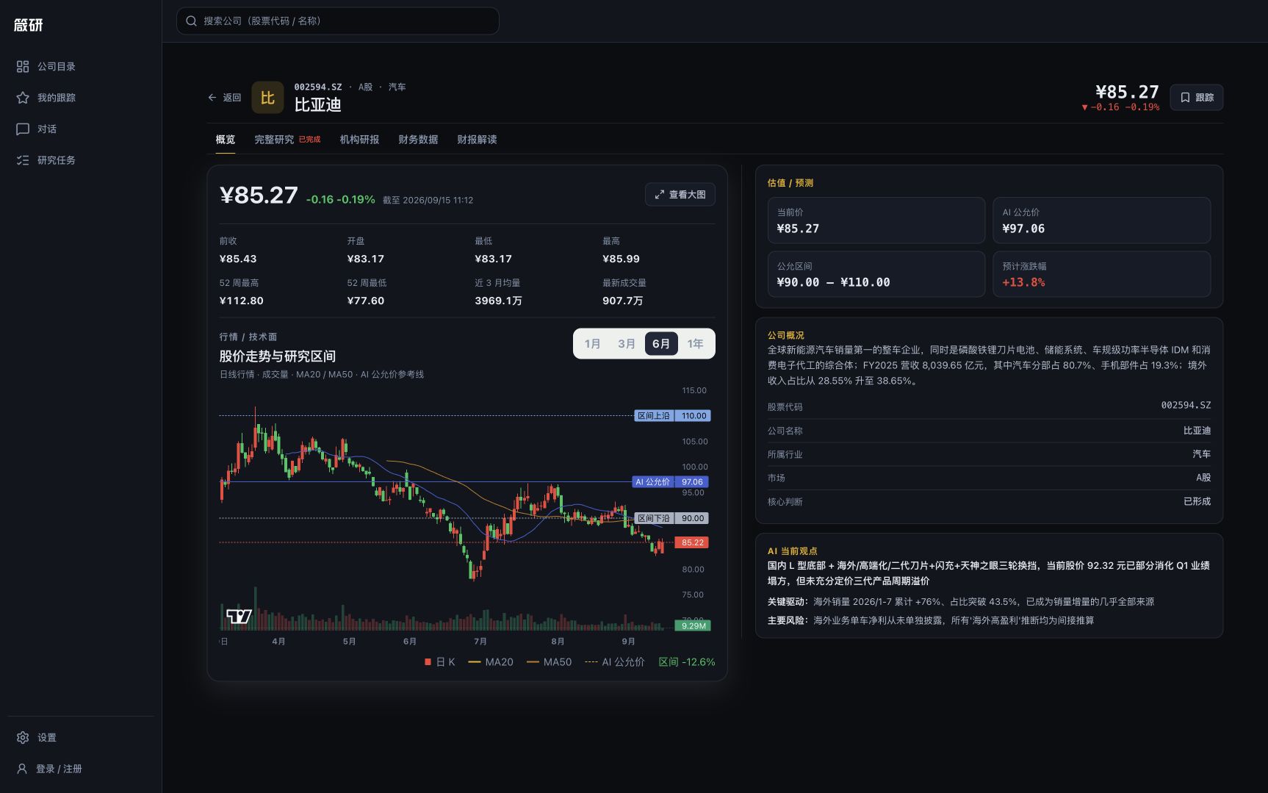The width and height of the screenshot is (1268, 793).
Task: Click the 已完成 status badge
Action: (309, 140)
